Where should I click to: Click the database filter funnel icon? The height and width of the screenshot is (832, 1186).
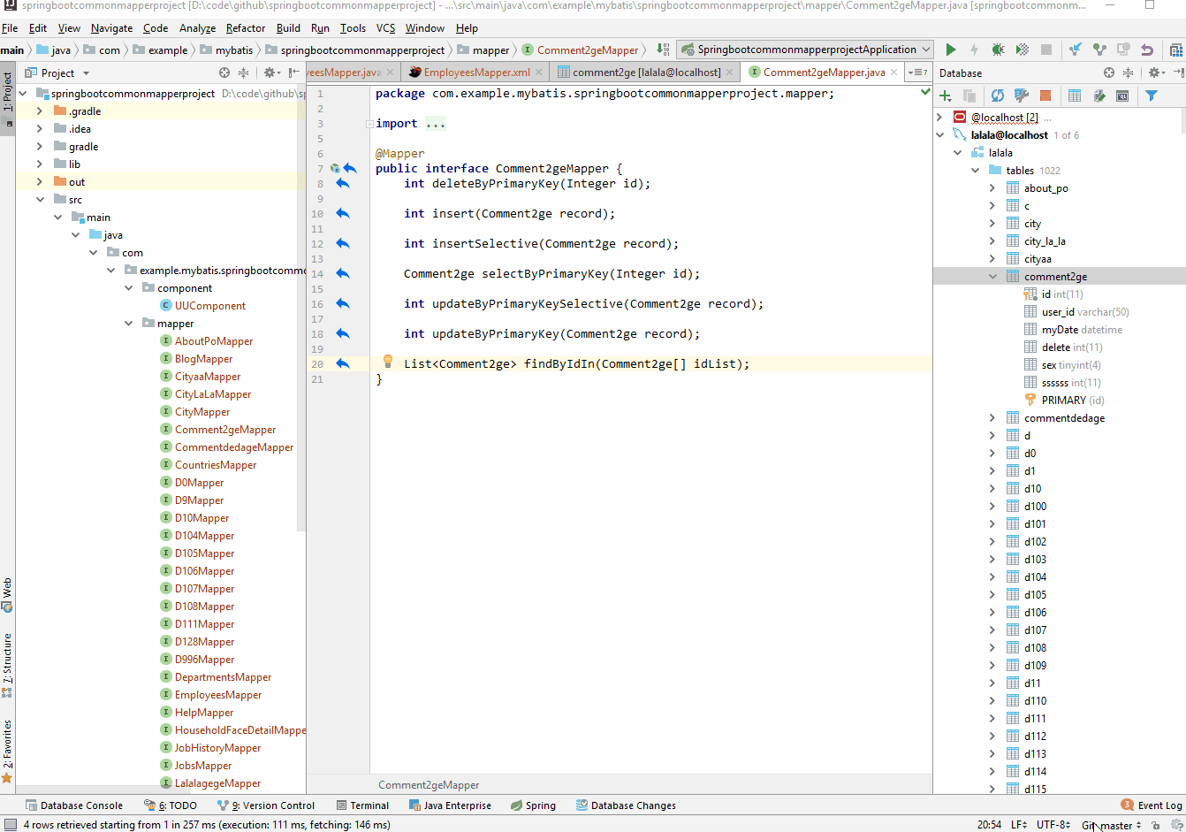1152,95
